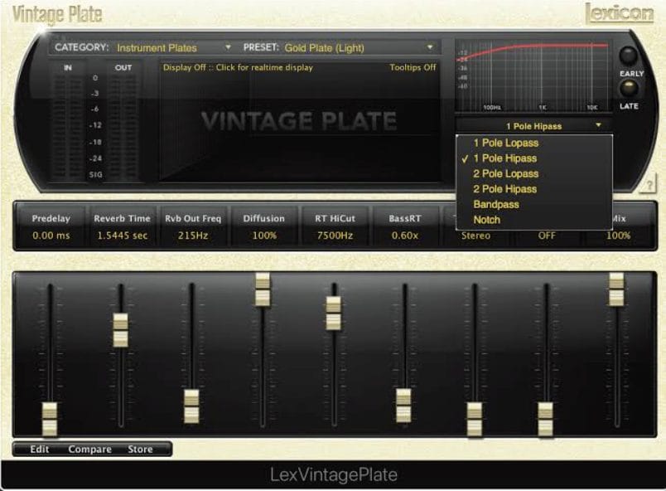Click the Edit button
666x491 pixels.
point(40,450)
